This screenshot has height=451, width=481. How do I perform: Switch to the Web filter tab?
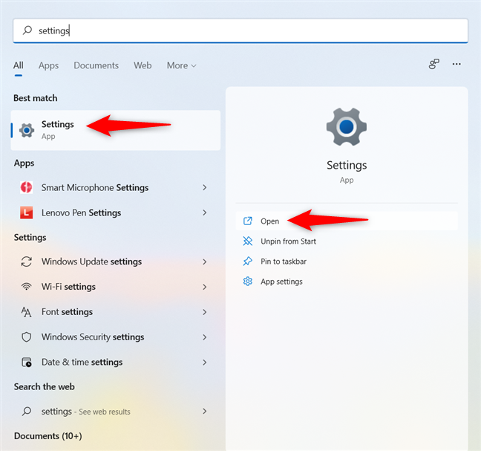tap(143, 65)
